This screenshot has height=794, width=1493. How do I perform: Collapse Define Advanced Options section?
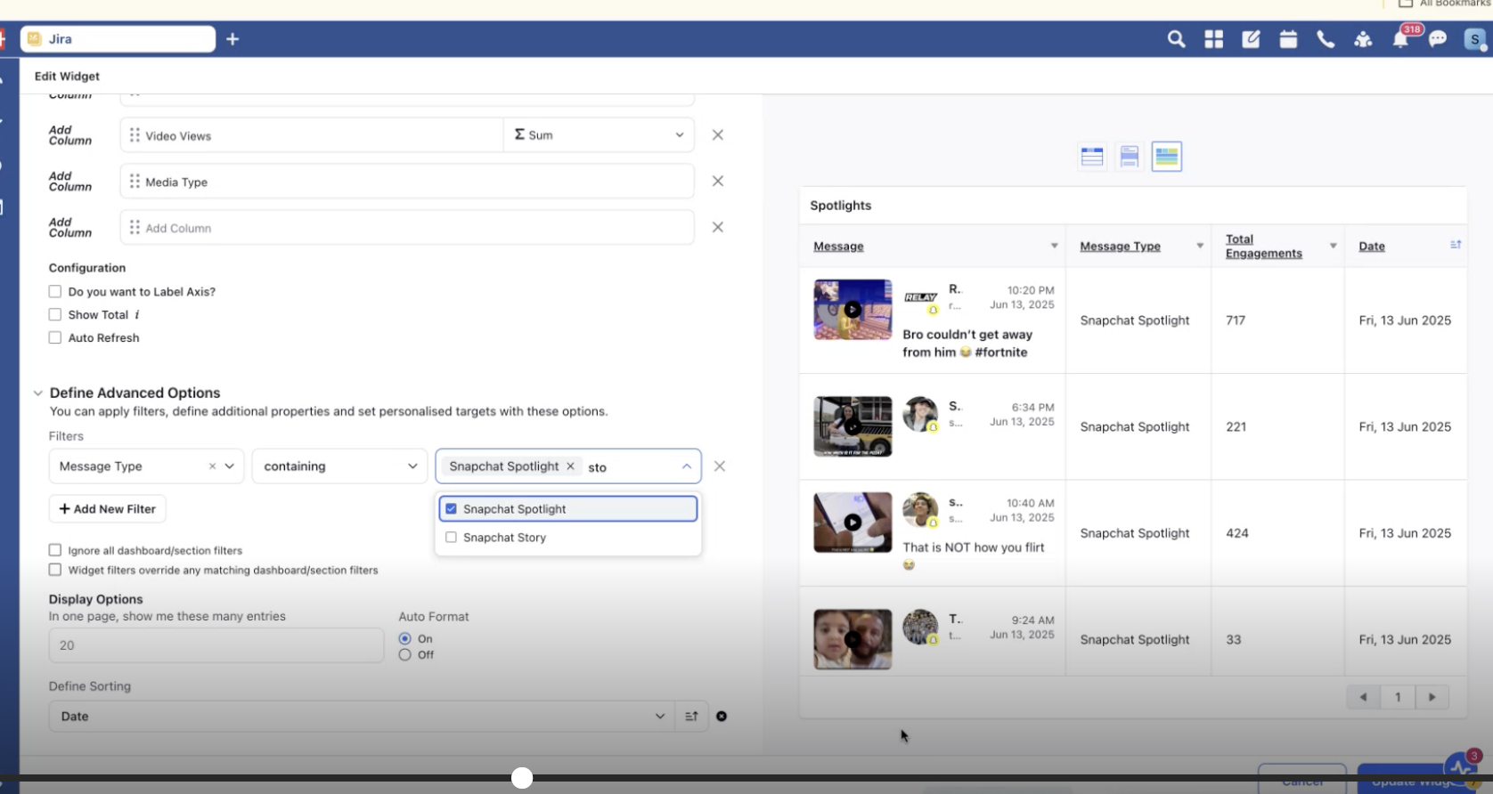[x=38, y=393]
